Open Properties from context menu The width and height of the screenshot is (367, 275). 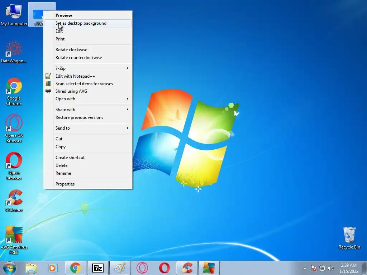click(88, 184)
